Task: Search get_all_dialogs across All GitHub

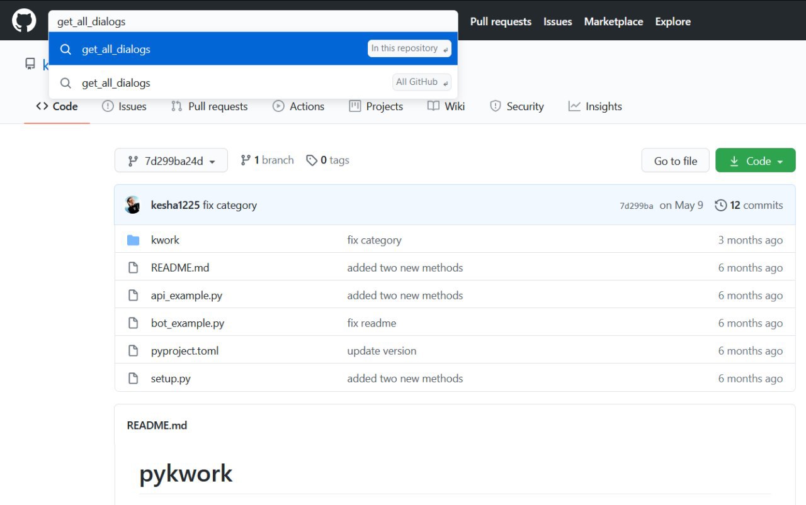Action: point(253,82)
